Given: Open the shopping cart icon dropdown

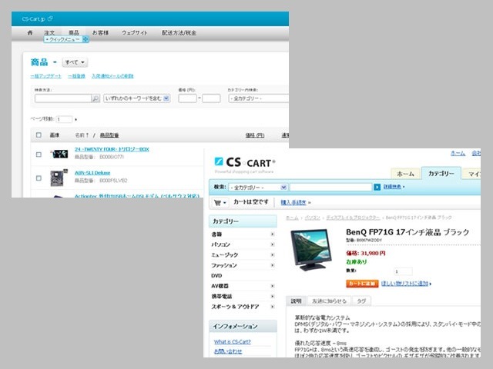Looking at the screenshot, I should (220, 203).
